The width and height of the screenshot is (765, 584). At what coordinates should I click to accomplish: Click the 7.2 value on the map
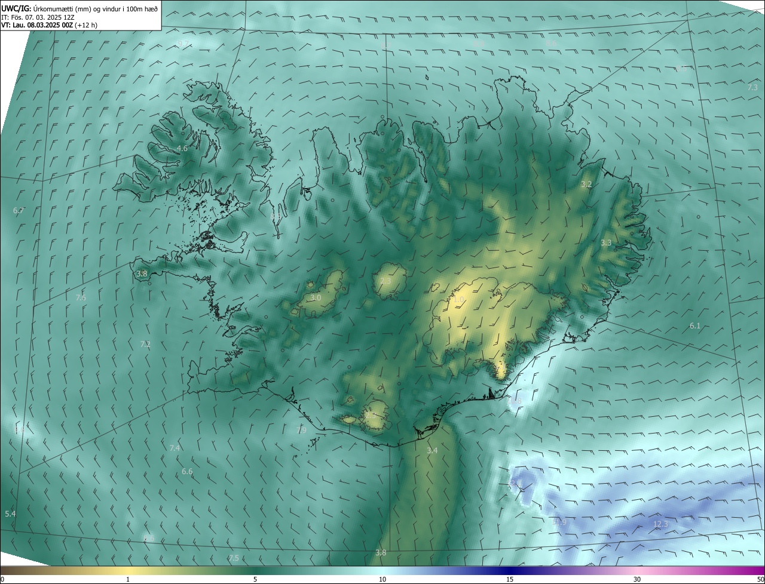(145, 344)
